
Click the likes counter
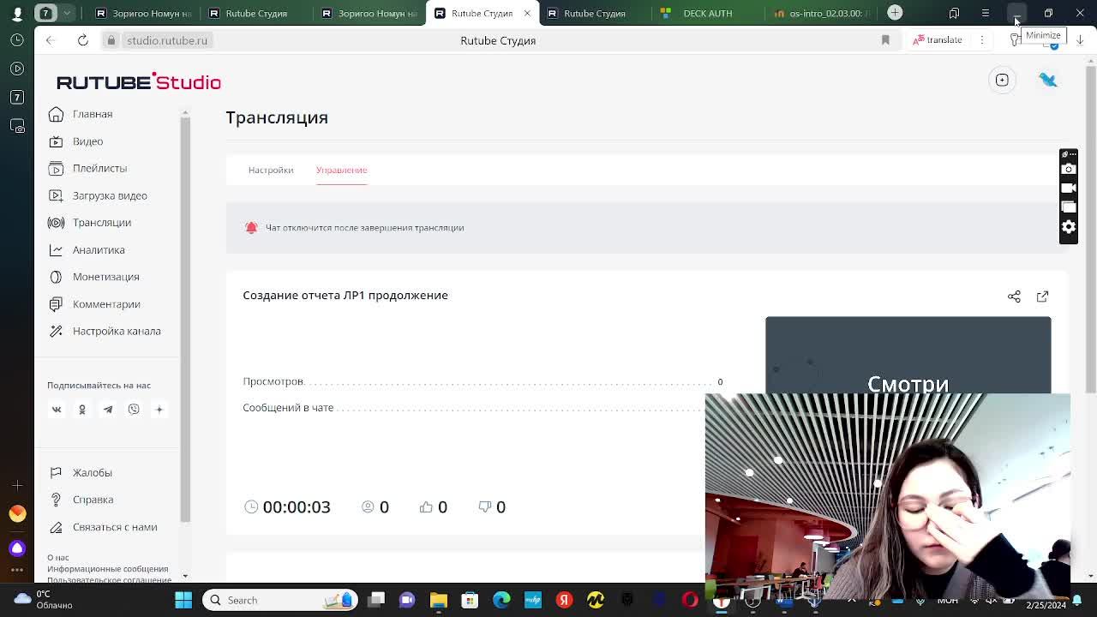[434, 506]
